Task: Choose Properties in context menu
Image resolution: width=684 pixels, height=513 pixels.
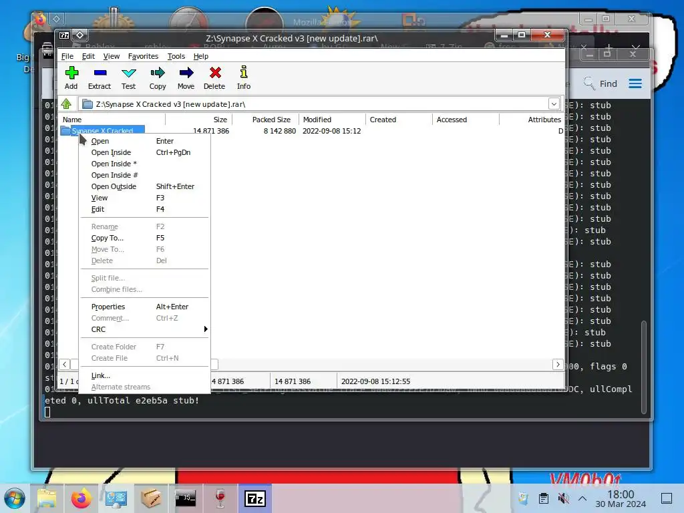Action: point(144,307)
